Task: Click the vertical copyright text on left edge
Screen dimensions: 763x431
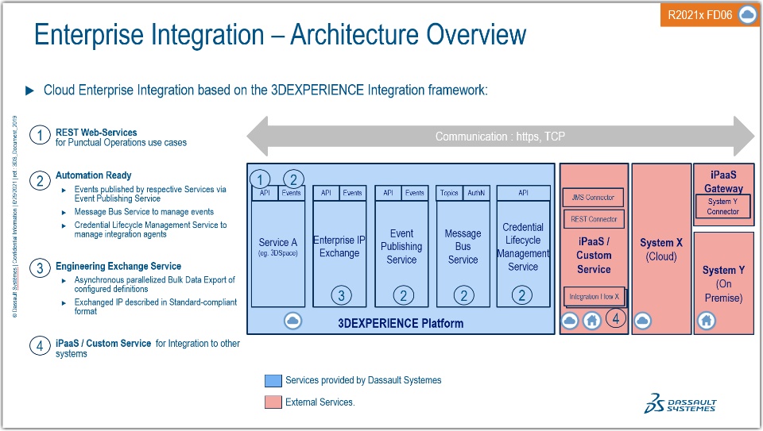Action: tap(14, 217)
